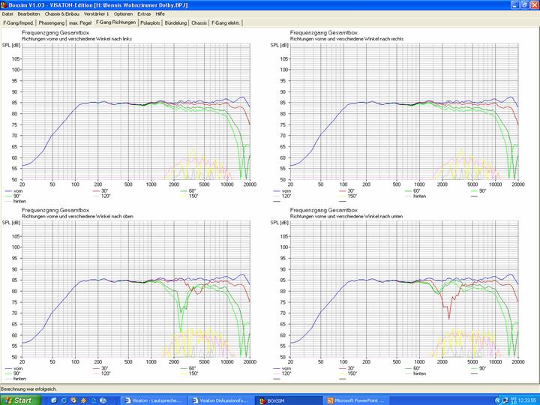The width and height of the screenshot is (540, 405).
Task: Open the Bearbeiten menu
Action: click(29, 14)
